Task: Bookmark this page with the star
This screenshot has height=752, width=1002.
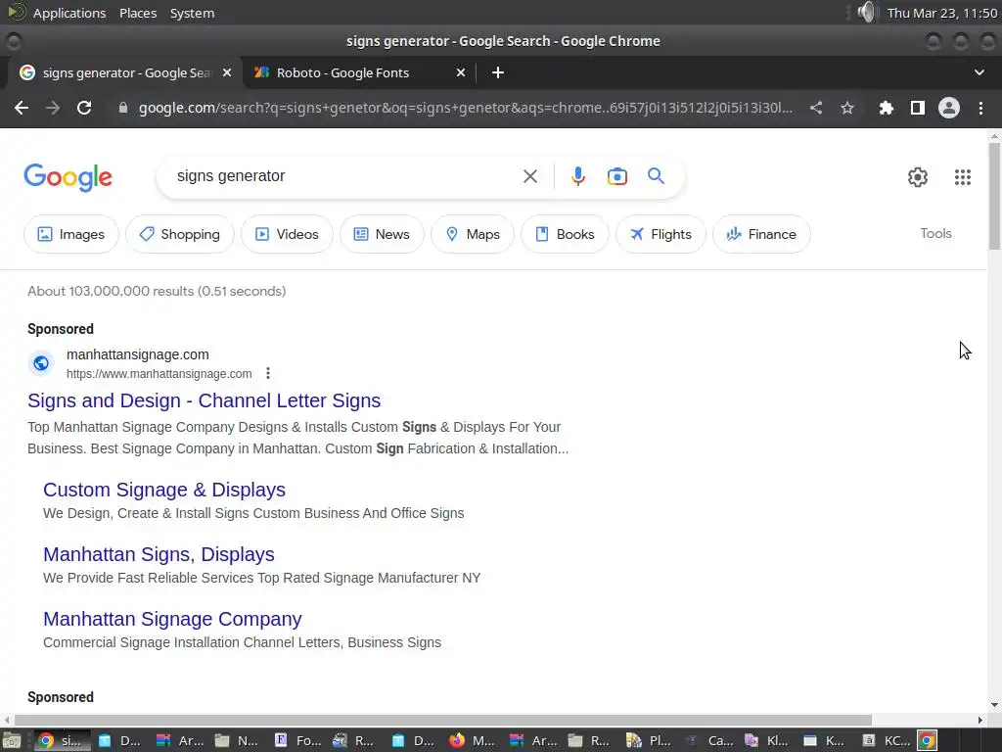Action: pos(847,108)
